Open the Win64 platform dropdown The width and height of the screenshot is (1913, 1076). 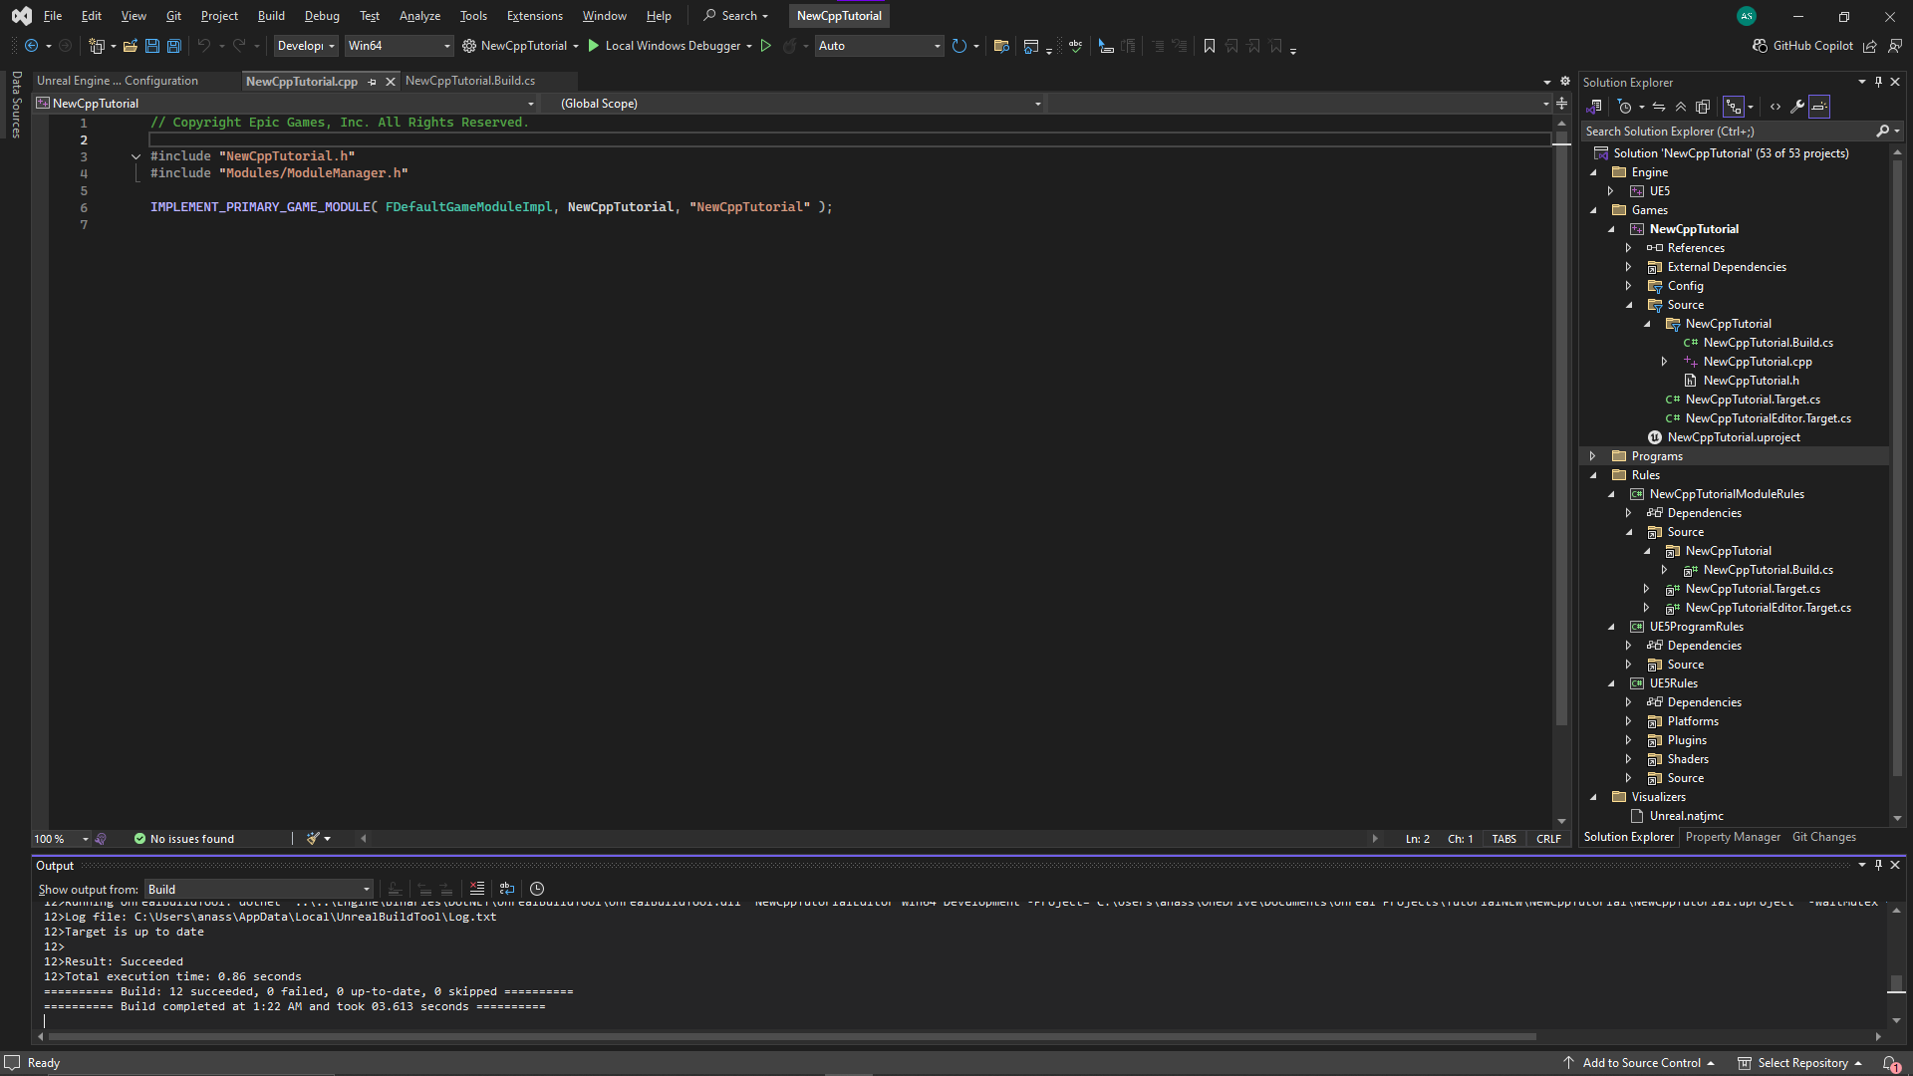tap(399, 46)
